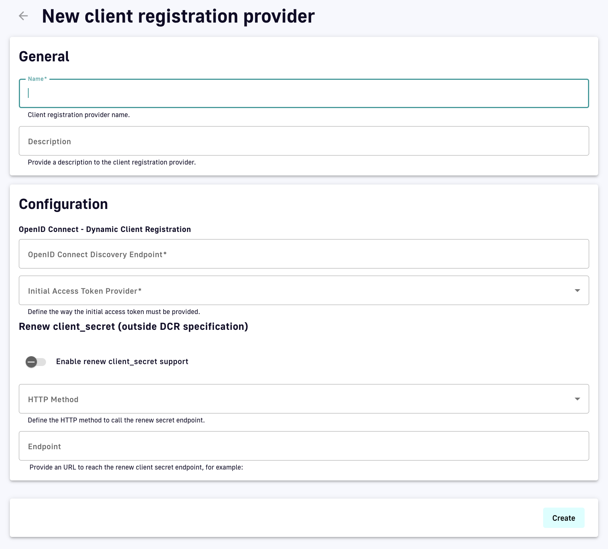Click the Name input field

(x=304, y=93)
